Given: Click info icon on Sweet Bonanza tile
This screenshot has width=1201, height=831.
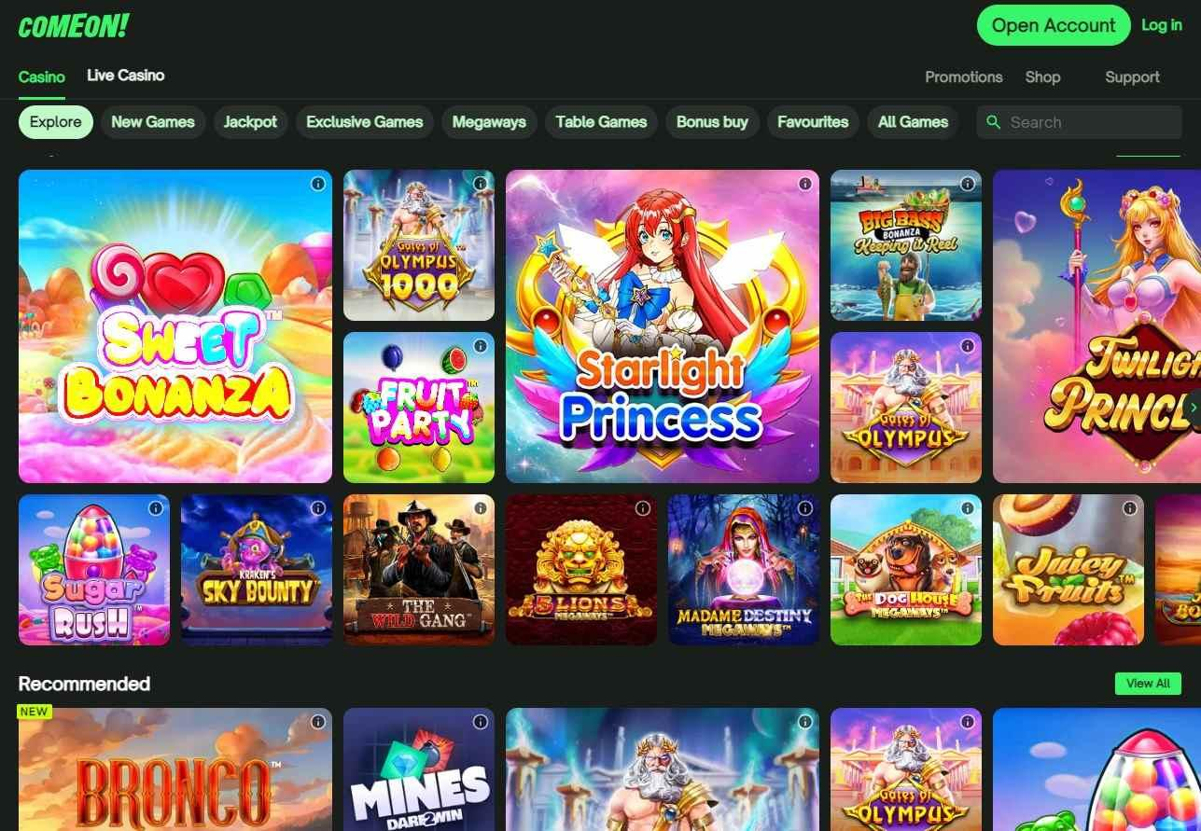Looking at the screenshot, I should [x=318, y=184].
